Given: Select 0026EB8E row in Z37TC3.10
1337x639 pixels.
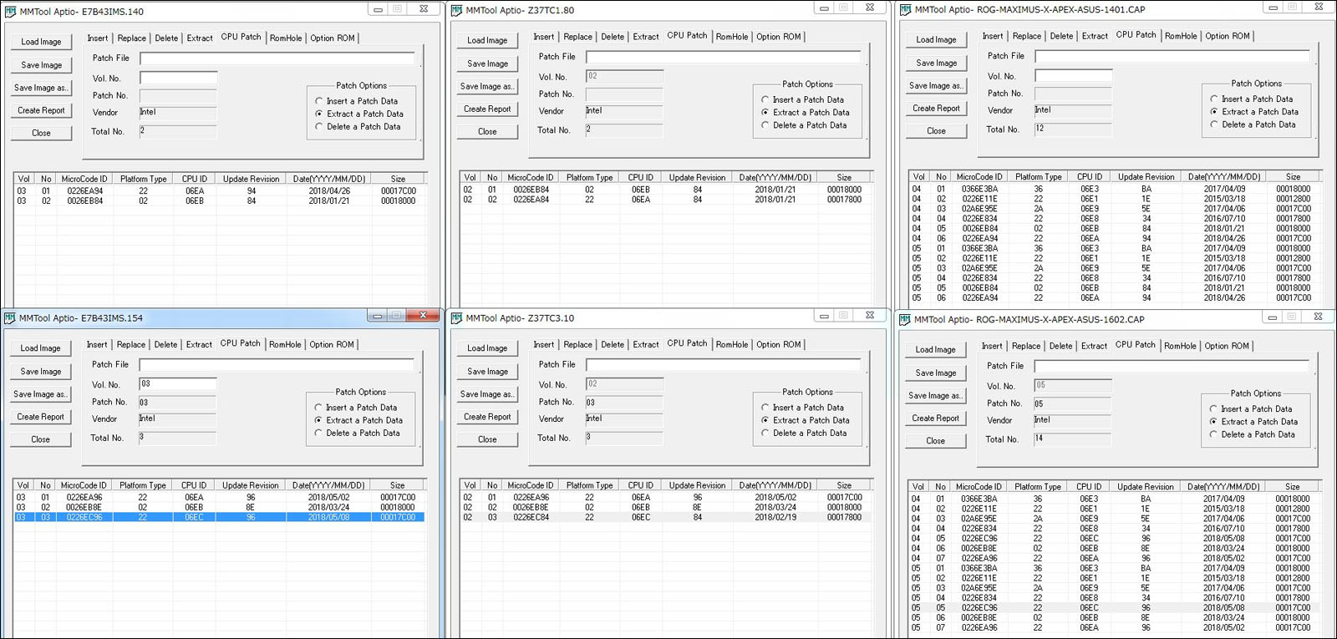Looking at the screenshot, I should click(665, 508).
